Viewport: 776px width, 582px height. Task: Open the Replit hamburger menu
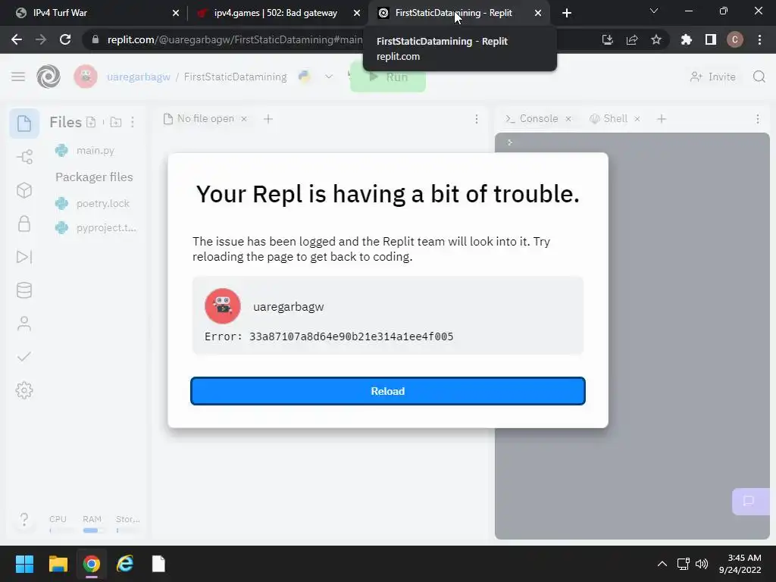click(18, 77)
